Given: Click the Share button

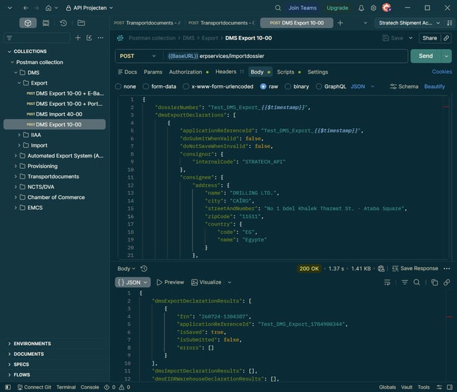Looking at the screenshot, I should (430, 38).
